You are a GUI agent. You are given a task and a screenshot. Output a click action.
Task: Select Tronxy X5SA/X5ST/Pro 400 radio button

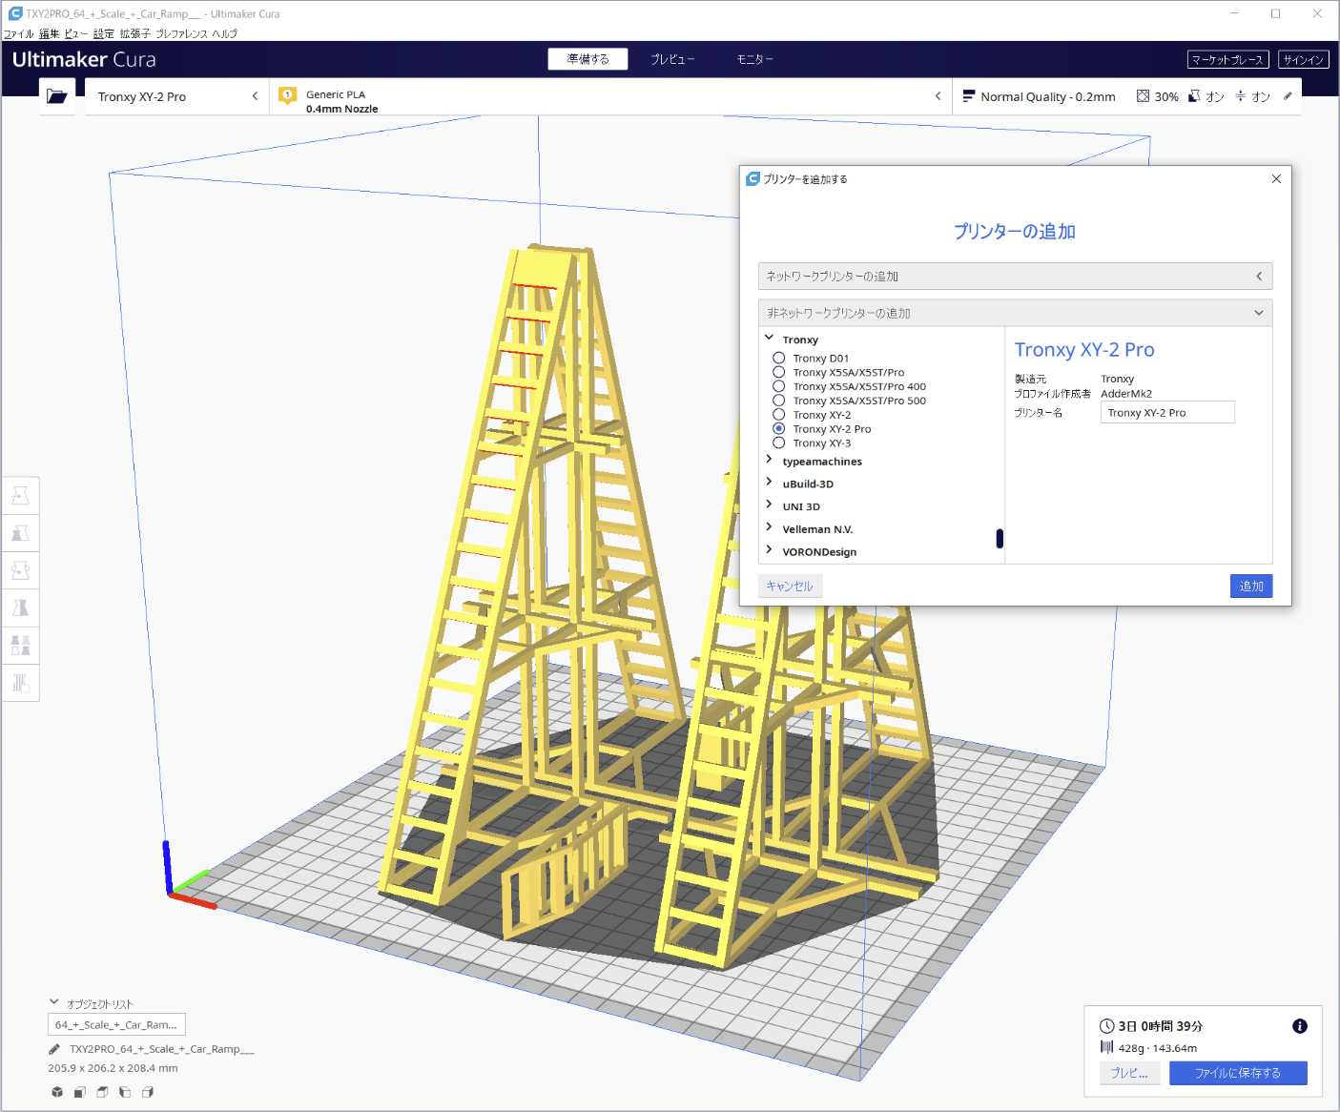pos(779,386)
